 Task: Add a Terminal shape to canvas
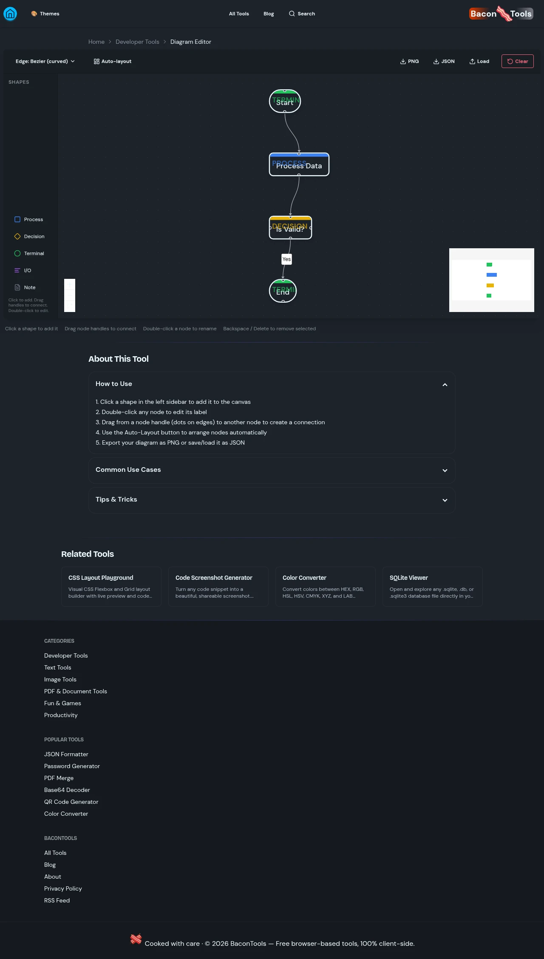pyautogui.click(x=29, y=253)
